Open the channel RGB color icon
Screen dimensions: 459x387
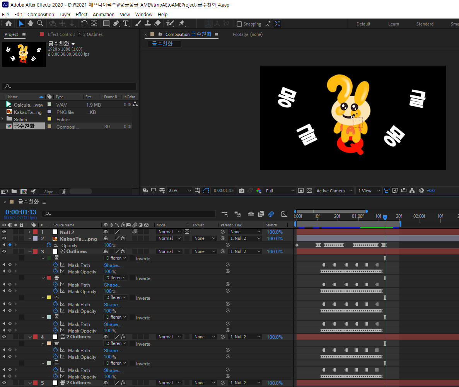(258, 190)
